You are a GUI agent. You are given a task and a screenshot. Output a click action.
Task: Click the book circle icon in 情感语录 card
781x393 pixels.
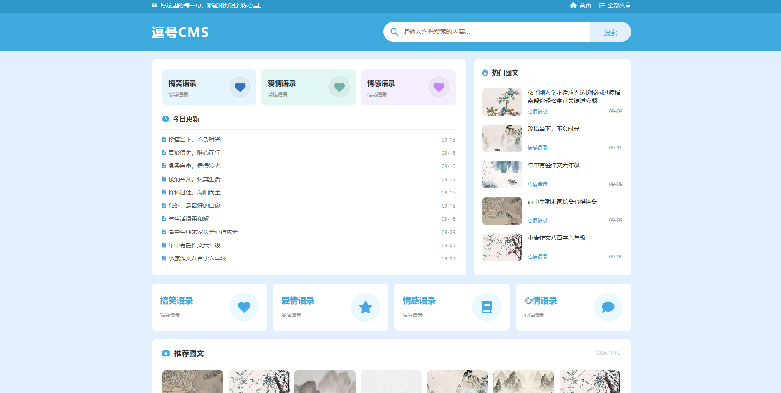[x=487, y=307]
